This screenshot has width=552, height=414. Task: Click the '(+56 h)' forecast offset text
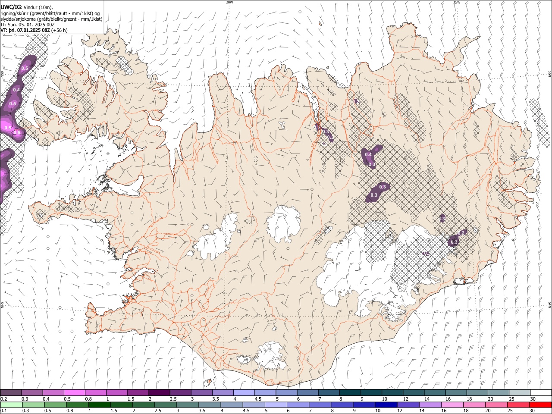pyautogui.click(x=59, y=30)
